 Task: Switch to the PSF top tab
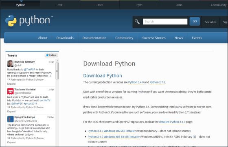pos(60,5)
